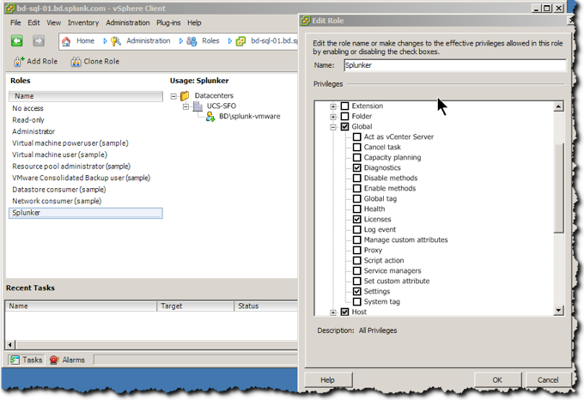This screenshot has height=400, width=584.
Task: Toggle the Folder privilege checkbox
Action: [345, 116]
